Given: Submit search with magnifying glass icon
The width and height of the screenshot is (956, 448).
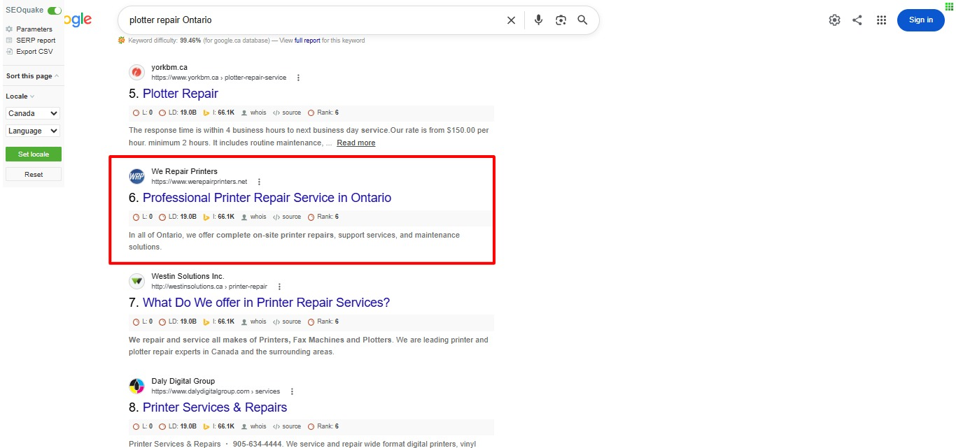Looking at the screenshot, I should (582, 20).
